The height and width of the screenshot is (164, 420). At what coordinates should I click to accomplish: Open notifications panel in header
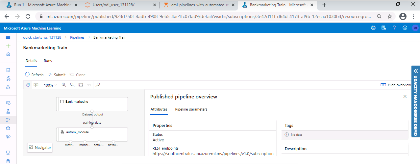383,28
